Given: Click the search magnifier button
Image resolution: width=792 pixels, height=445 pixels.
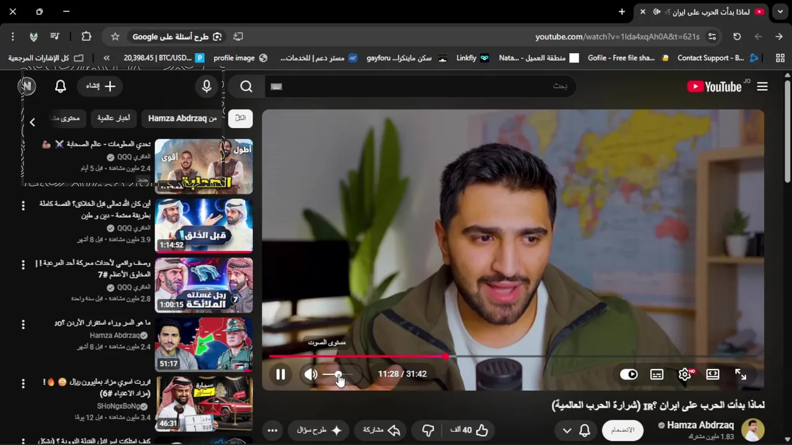Looking at the screenshot, I should point(246,87).
